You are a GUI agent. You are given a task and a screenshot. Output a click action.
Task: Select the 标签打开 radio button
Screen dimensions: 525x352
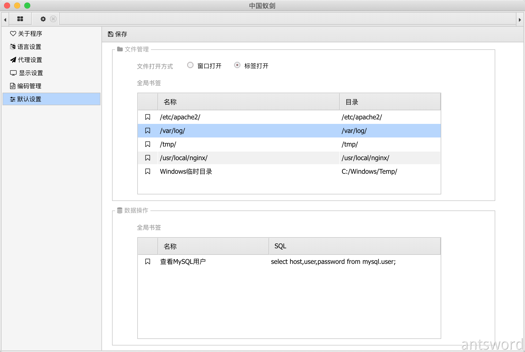coord(237,65)
